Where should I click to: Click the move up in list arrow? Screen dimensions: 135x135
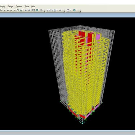tap(26, 10)
